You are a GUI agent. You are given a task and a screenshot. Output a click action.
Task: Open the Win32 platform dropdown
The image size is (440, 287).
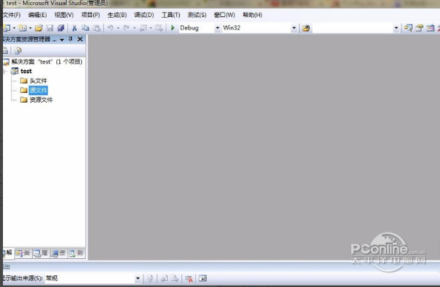(x=294, y=28)
